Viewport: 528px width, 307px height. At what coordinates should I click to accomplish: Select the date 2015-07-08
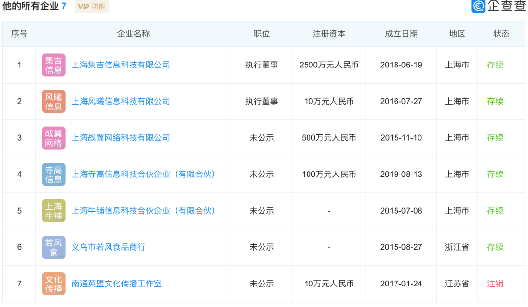click(x=401, y=211)
